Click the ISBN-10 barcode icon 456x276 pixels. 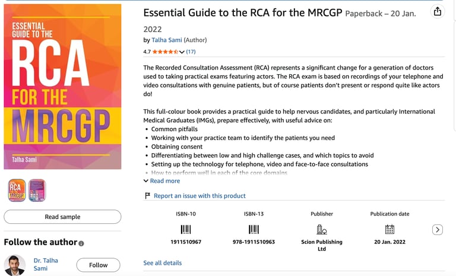(186, 229)
